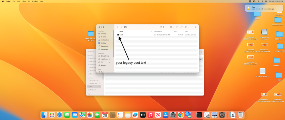This screenshot has width=285, height=120.
Task: Sort by the Date Modified column
Action: (158, 32)
